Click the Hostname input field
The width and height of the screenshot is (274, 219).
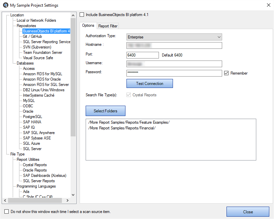tap(174, 45)
